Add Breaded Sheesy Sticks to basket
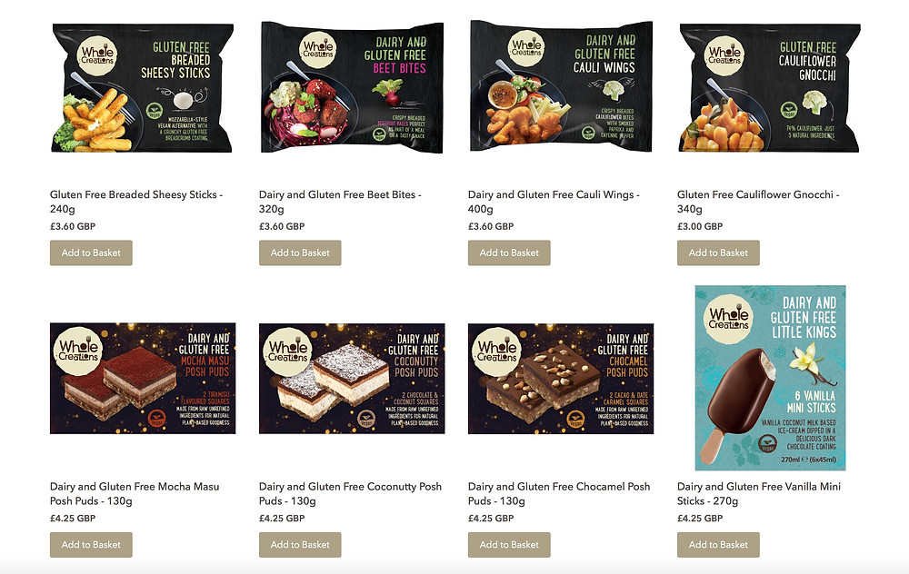This screenshot has width=909, height=574. (91, 252)
